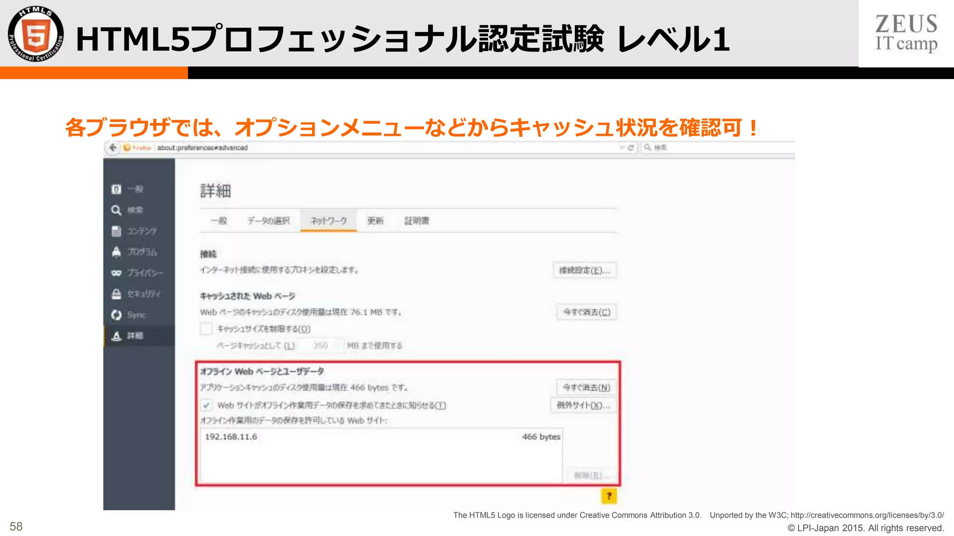Viewport: 954px width, 536px height.
Task: Click the browser back arrow button
Action: click(x=112, y=148)
